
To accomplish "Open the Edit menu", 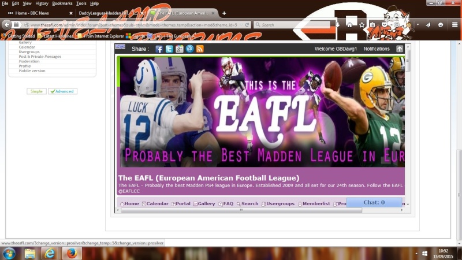I will click(16, 3).
